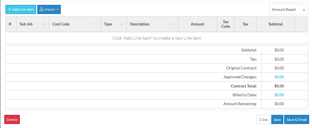This screenshot has height=128, width=312.
Task: Click the Amount column header
Action: pyautogui.click(x=198, y=24)
